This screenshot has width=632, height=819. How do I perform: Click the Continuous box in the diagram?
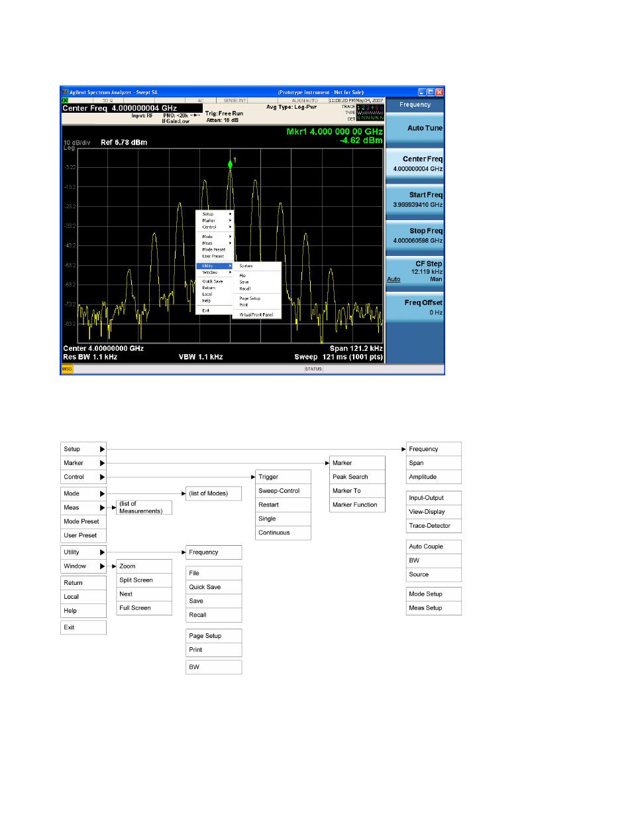tap(284, 533)
